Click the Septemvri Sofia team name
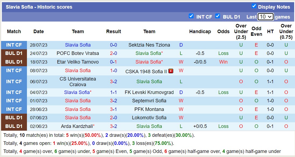Viewport: 295px width, 157px height. [x=149, y=101]
